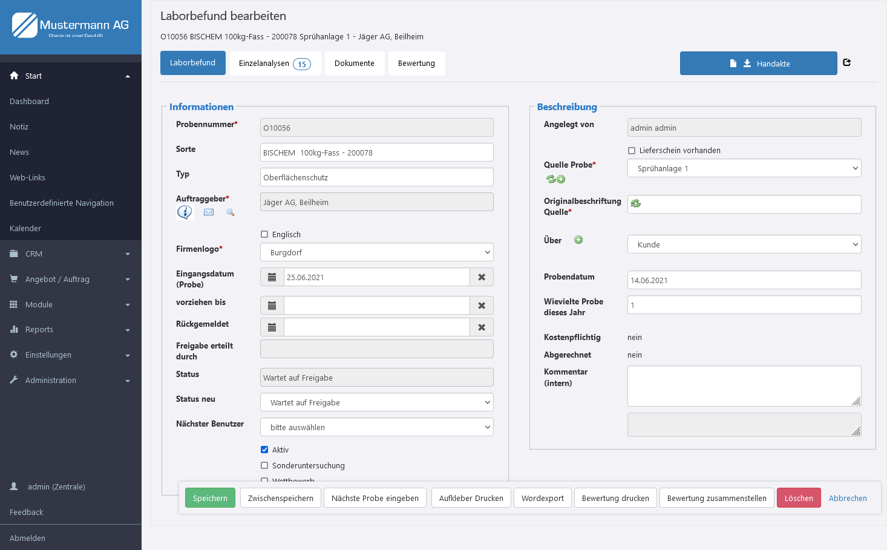
Task: Open the Firmenlogo dropdown
Action: (377, 252)
